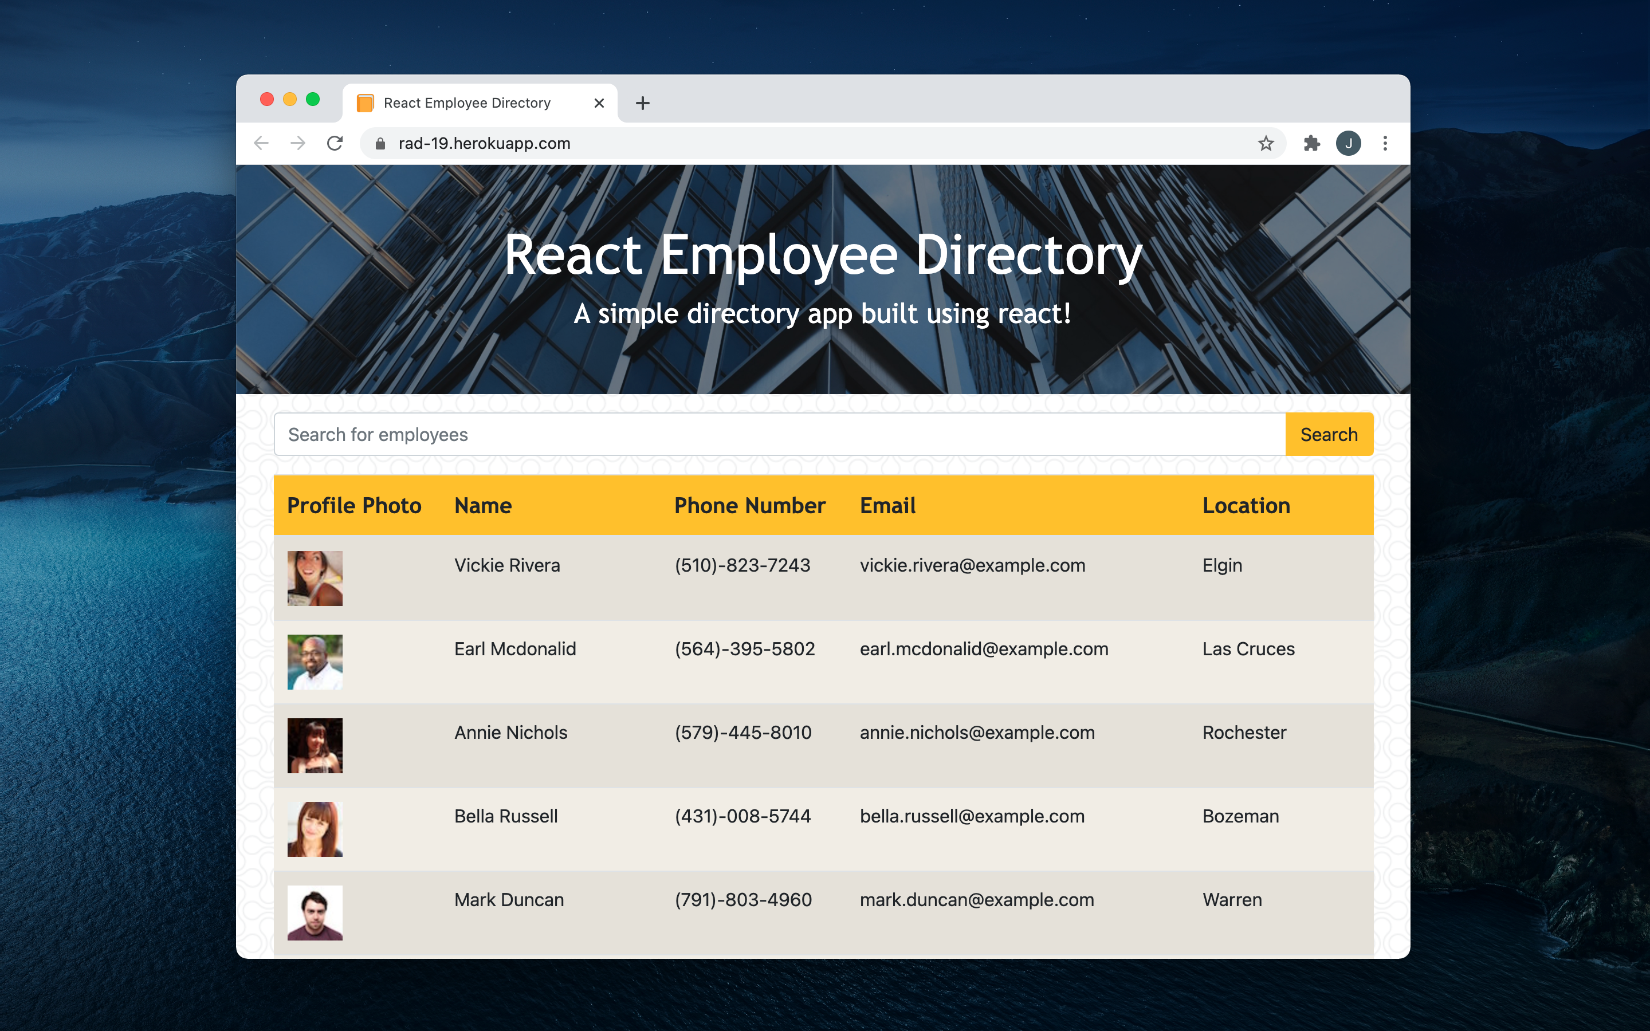Select the name Earl Mcdonalid
The height and width of the screenshot is (1031, 1650).
click(516, 649)
